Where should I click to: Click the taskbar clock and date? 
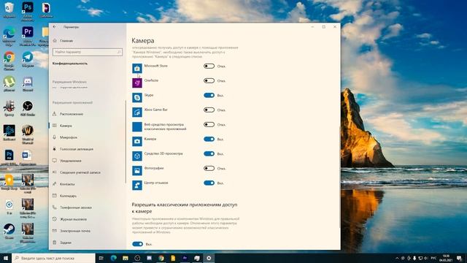[x=446, y=258]
